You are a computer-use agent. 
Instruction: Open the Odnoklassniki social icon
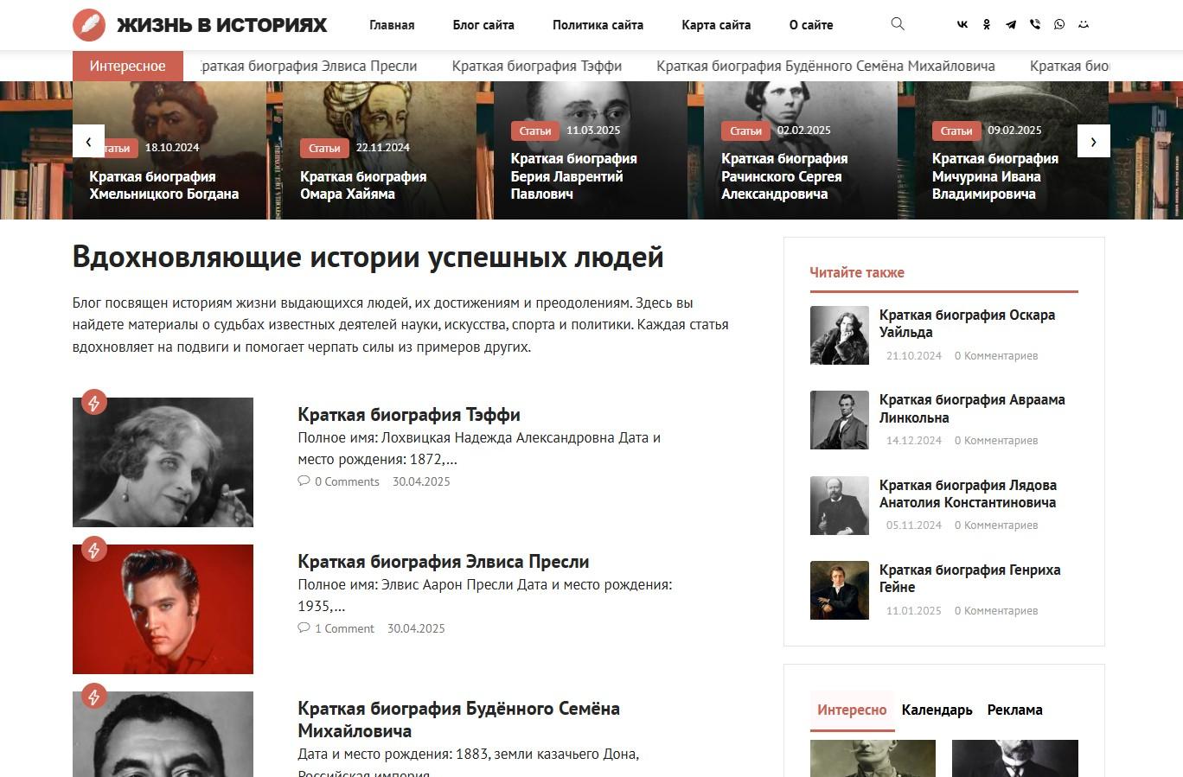[x=987, y=24]
